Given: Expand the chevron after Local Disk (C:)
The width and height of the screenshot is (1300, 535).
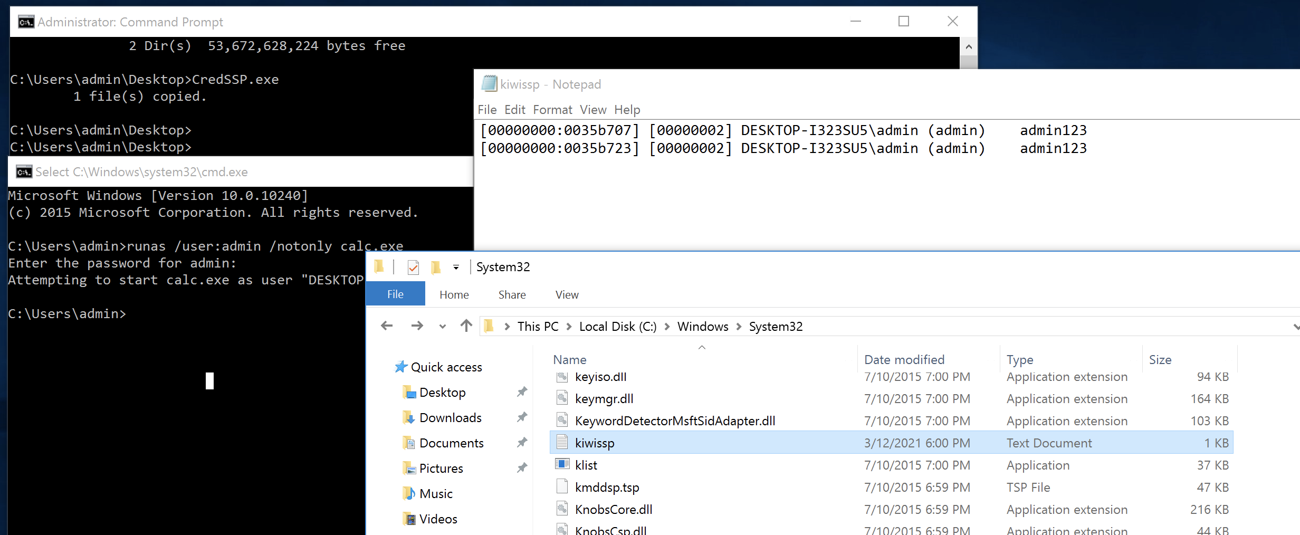Looking at the screenshot, I should click(667, 327).
